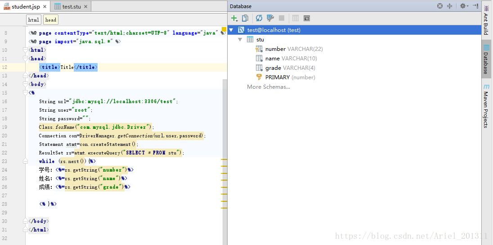Click the collapse all icon in Database panel
Viewport: 493px width, 245px height.
[x=449, y=6]
